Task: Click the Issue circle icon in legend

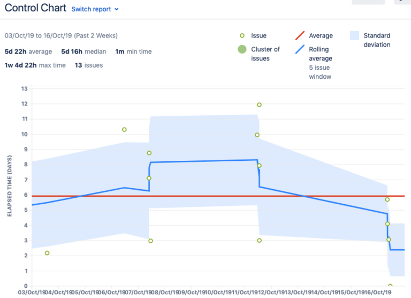Action: pyautogui.click(x=242, y=36)
